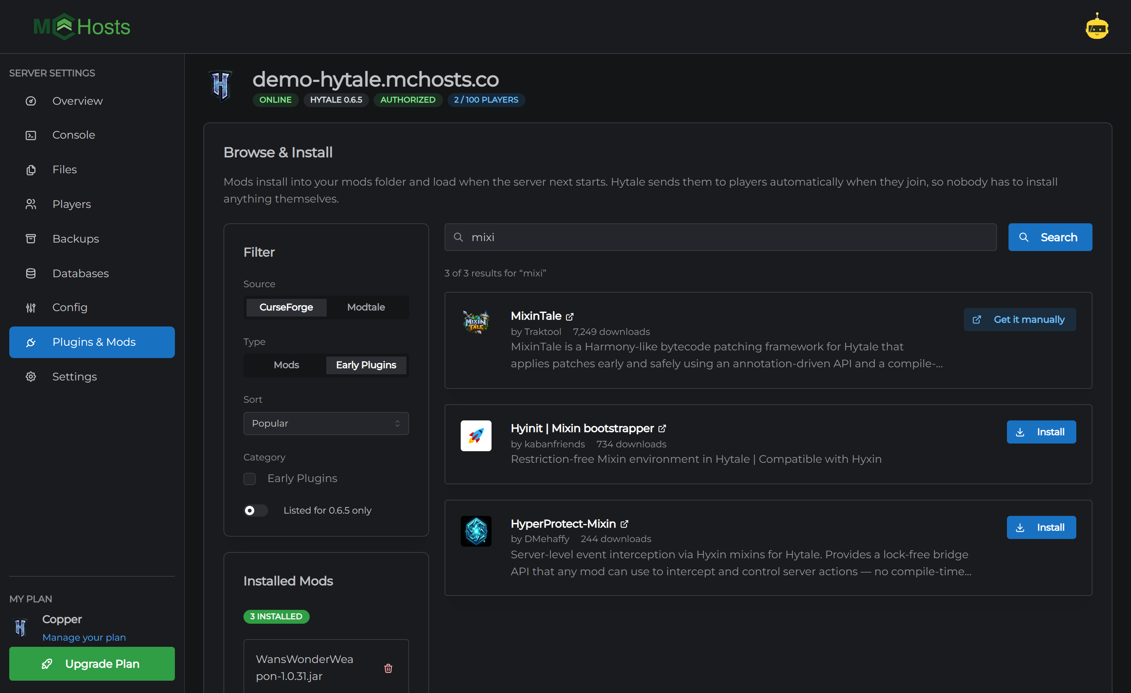Click the Hytale server shield icon
Screen dimensions: 1131x693
(x=221, y=86)
